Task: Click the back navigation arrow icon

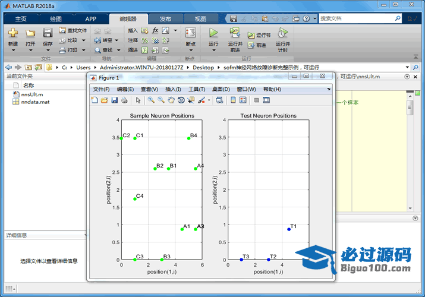Action: (8, 67)
